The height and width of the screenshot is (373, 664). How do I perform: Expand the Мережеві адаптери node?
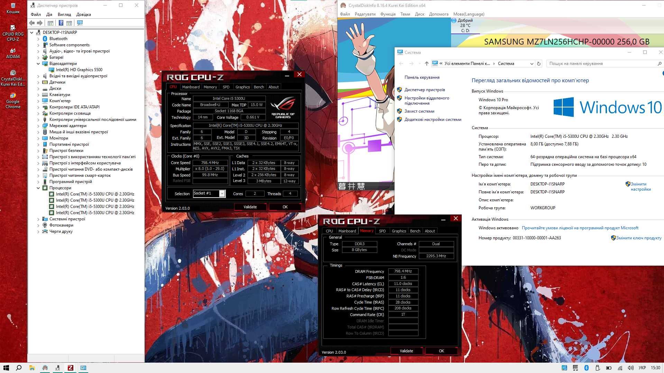pyautogui.click(x=38, y=126)
